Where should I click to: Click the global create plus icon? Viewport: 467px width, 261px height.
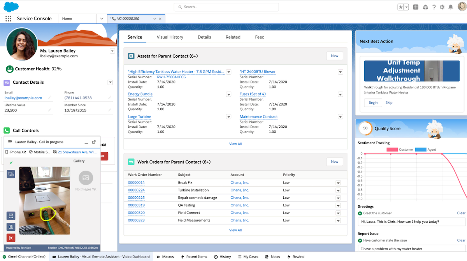(416, 7)
